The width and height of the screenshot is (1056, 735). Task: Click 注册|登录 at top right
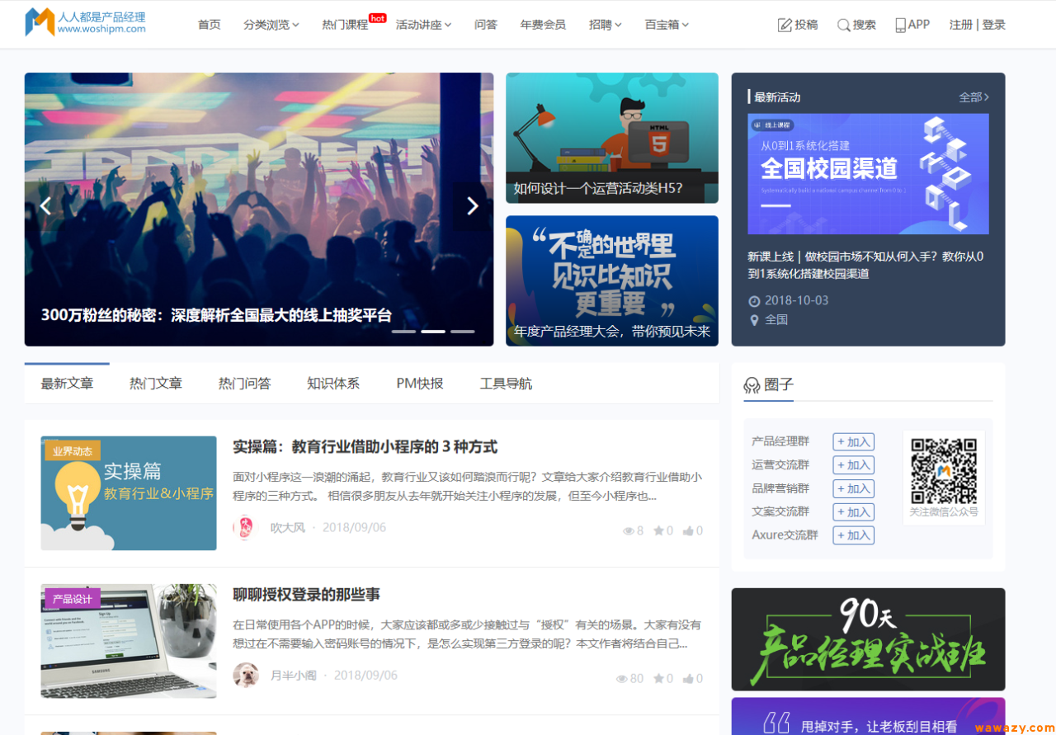point(977,24)
